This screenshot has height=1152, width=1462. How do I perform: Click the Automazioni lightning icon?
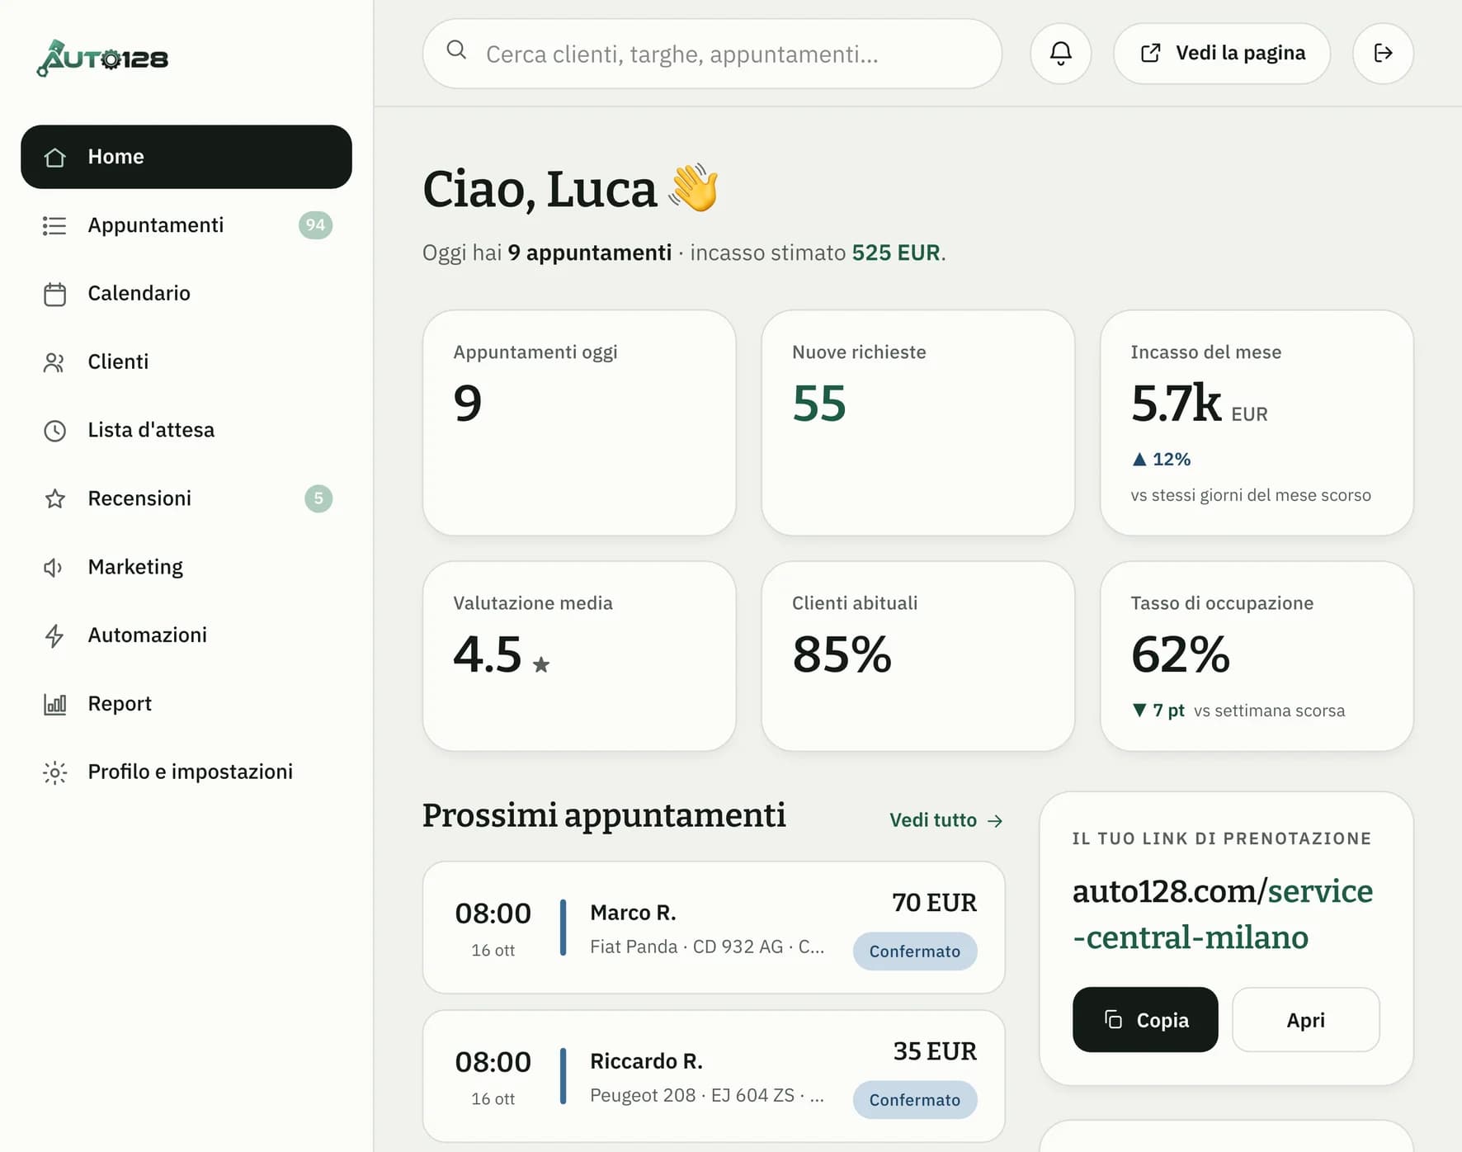point(54,635)
